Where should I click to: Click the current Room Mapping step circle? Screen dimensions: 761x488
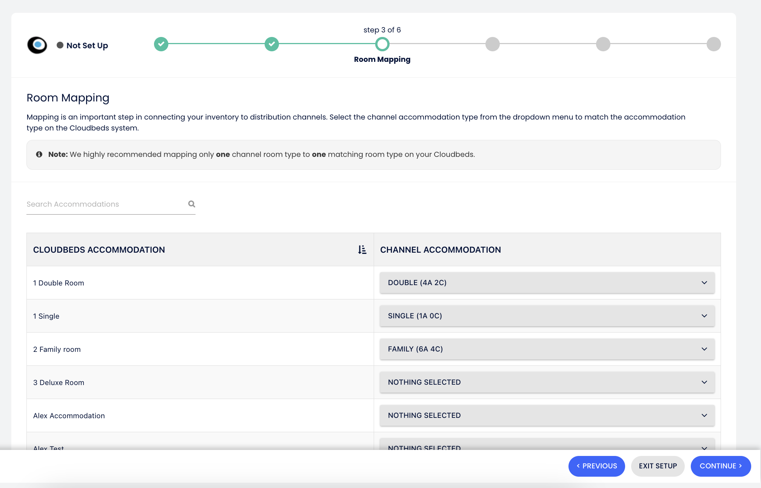point(382,44)
